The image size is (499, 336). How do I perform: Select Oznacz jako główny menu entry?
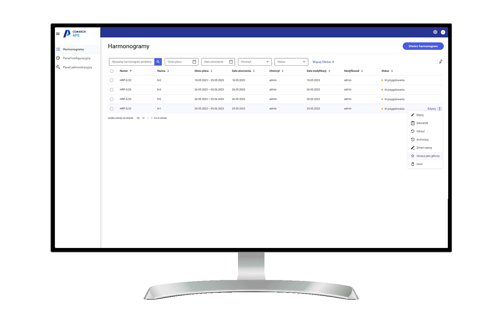point(425,156)
